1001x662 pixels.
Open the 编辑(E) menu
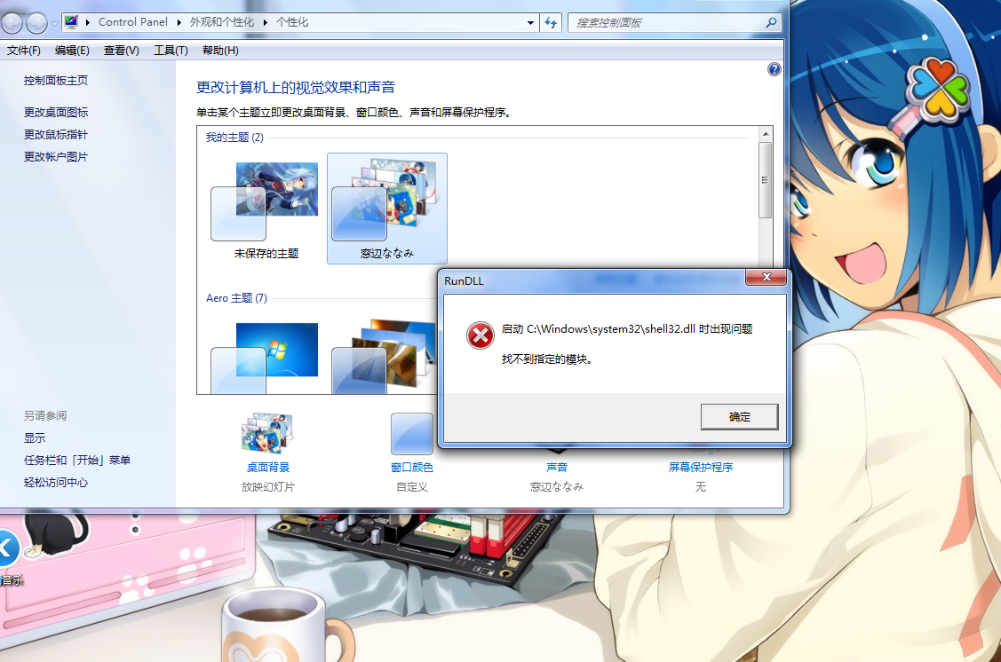point(72,51)
